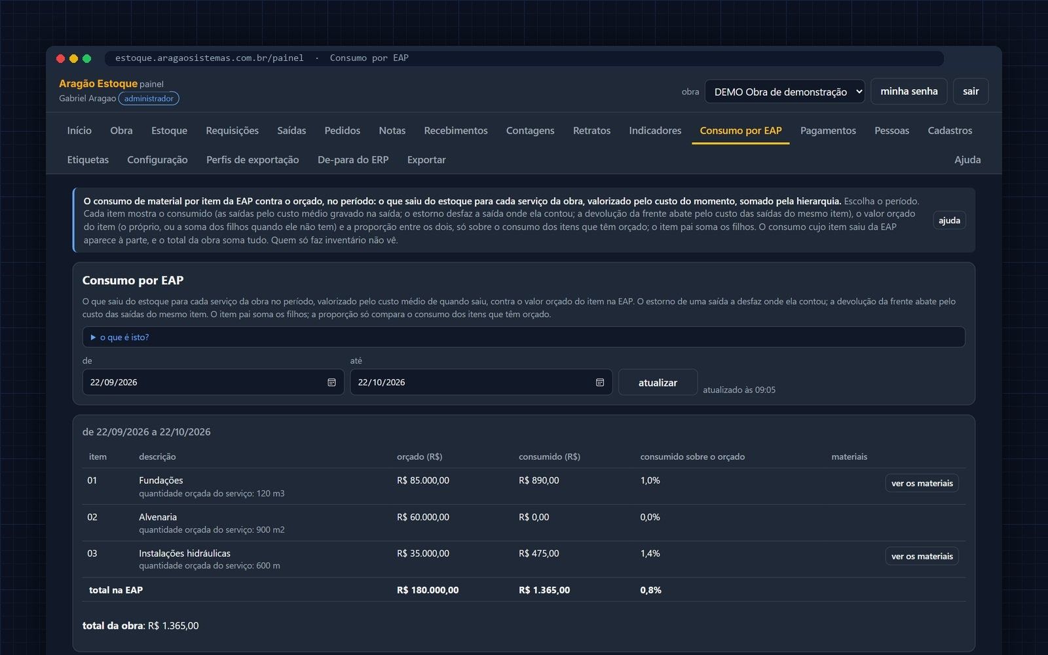Switch to the Configuração tab

157,160
